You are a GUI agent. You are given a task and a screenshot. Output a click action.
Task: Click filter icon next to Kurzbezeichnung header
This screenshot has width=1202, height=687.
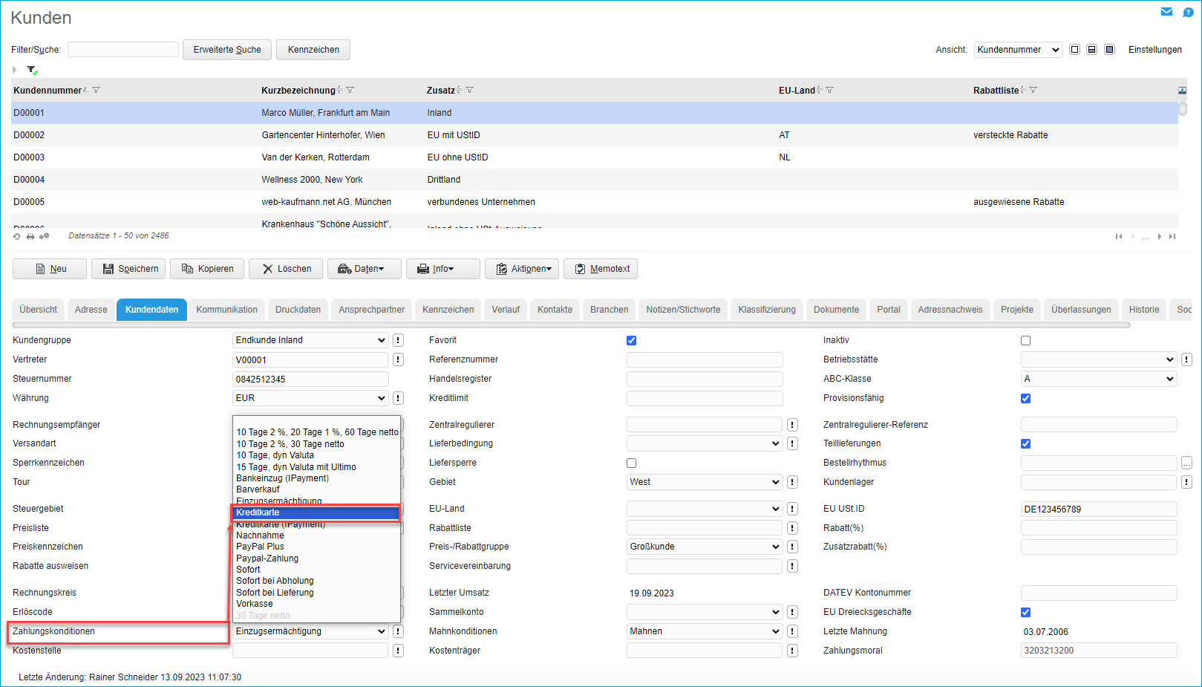[x=350, y=90]
